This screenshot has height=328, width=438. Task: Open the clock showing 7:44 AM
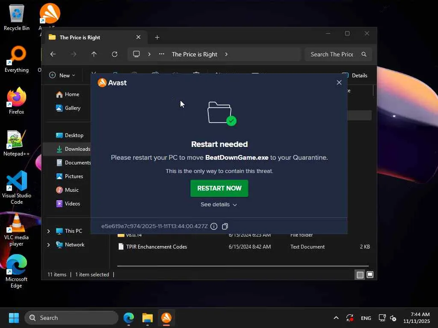[x=417, y=318]
